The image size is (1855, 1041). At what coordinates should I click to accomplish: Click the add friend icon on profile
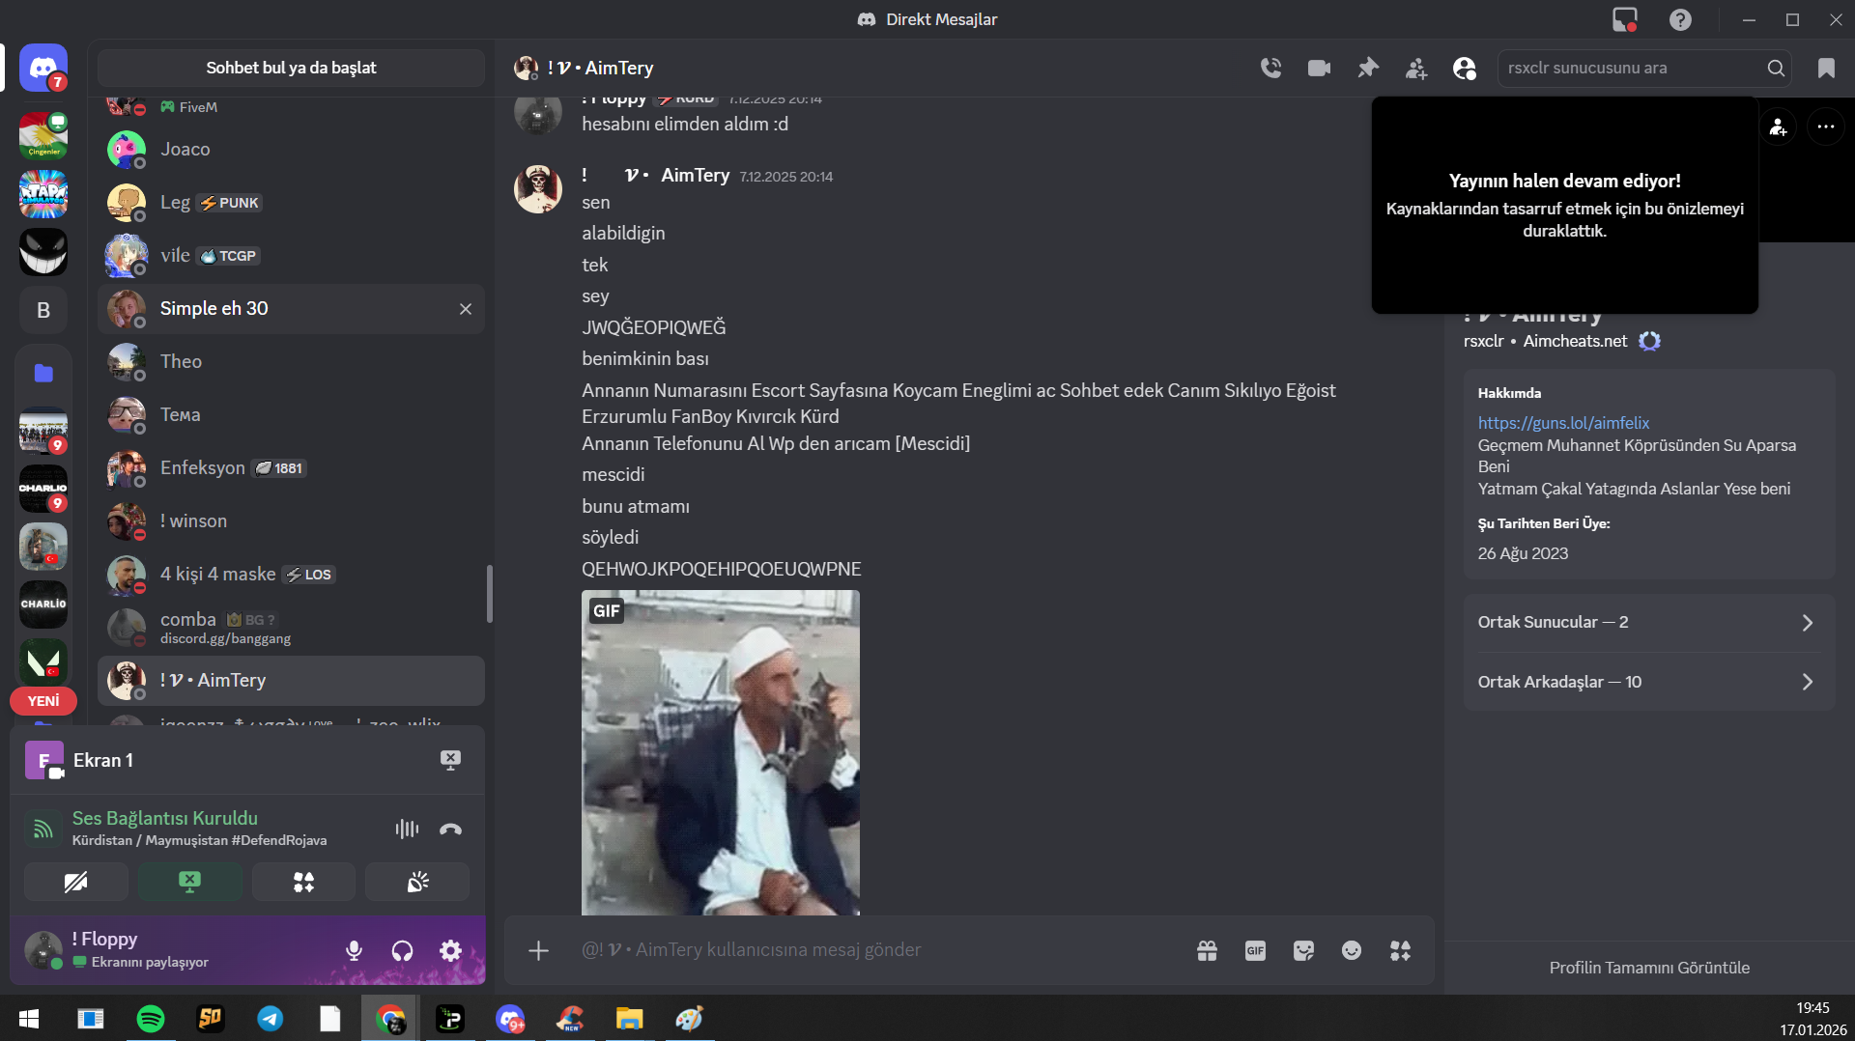(x=1778, y=127)
